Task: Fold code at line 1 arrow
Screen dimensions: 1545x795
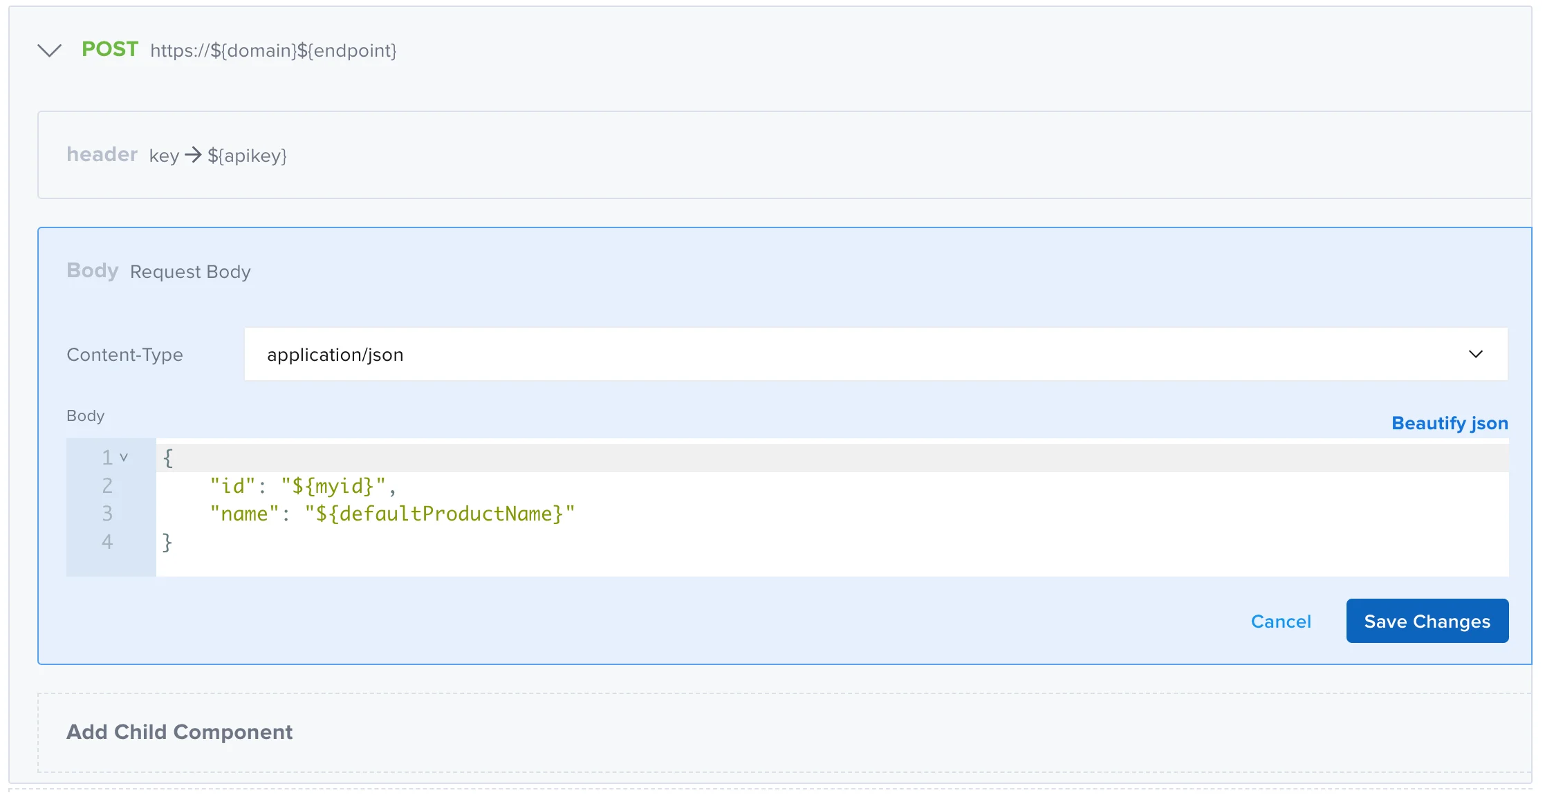Action: (124, 458)
